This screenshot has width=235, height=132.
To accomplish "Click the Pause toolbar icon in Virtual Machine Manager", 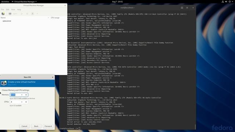I will 27,14.
